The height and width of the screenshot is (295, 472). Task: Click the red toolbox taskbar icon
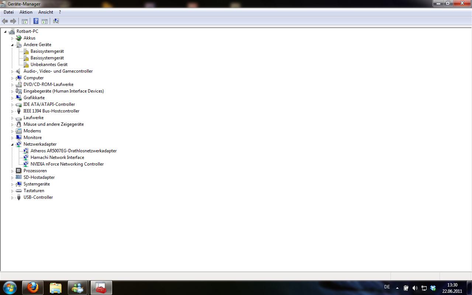(101, 288)
